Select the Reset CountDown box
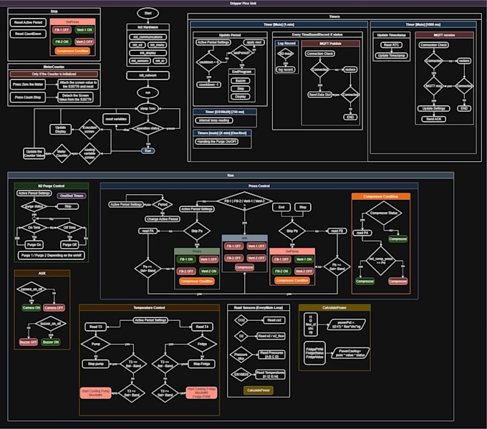This screenshot has height=429, width=487. 28,34
